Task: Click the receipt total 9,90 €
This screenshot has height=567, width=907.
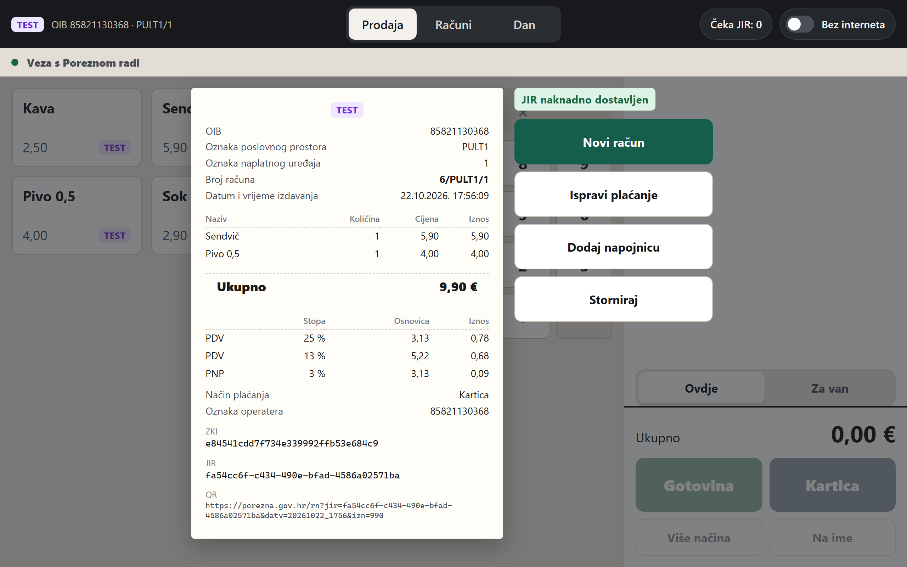Action: pyautogui.click(x=458, y=287)
